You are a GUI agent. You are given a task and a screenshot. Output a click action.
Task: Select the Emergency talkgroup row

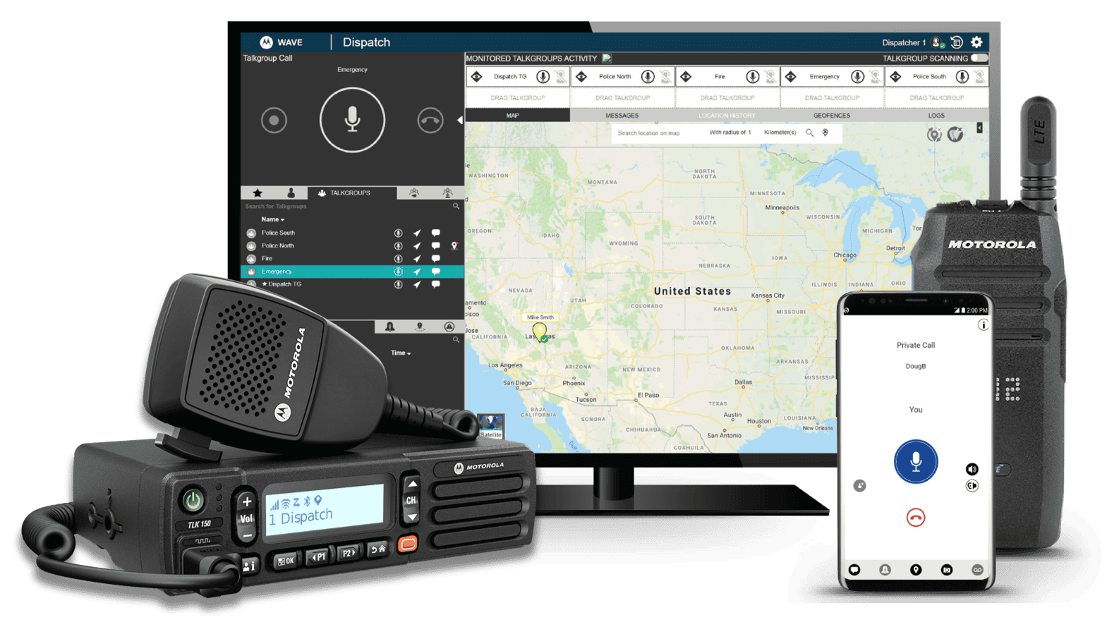point(352,272)
